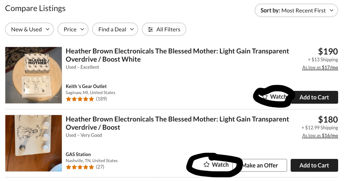Watch the $180 Blessed Mother listing
Viewport: 346px width, 181px height.
point(217,165)
